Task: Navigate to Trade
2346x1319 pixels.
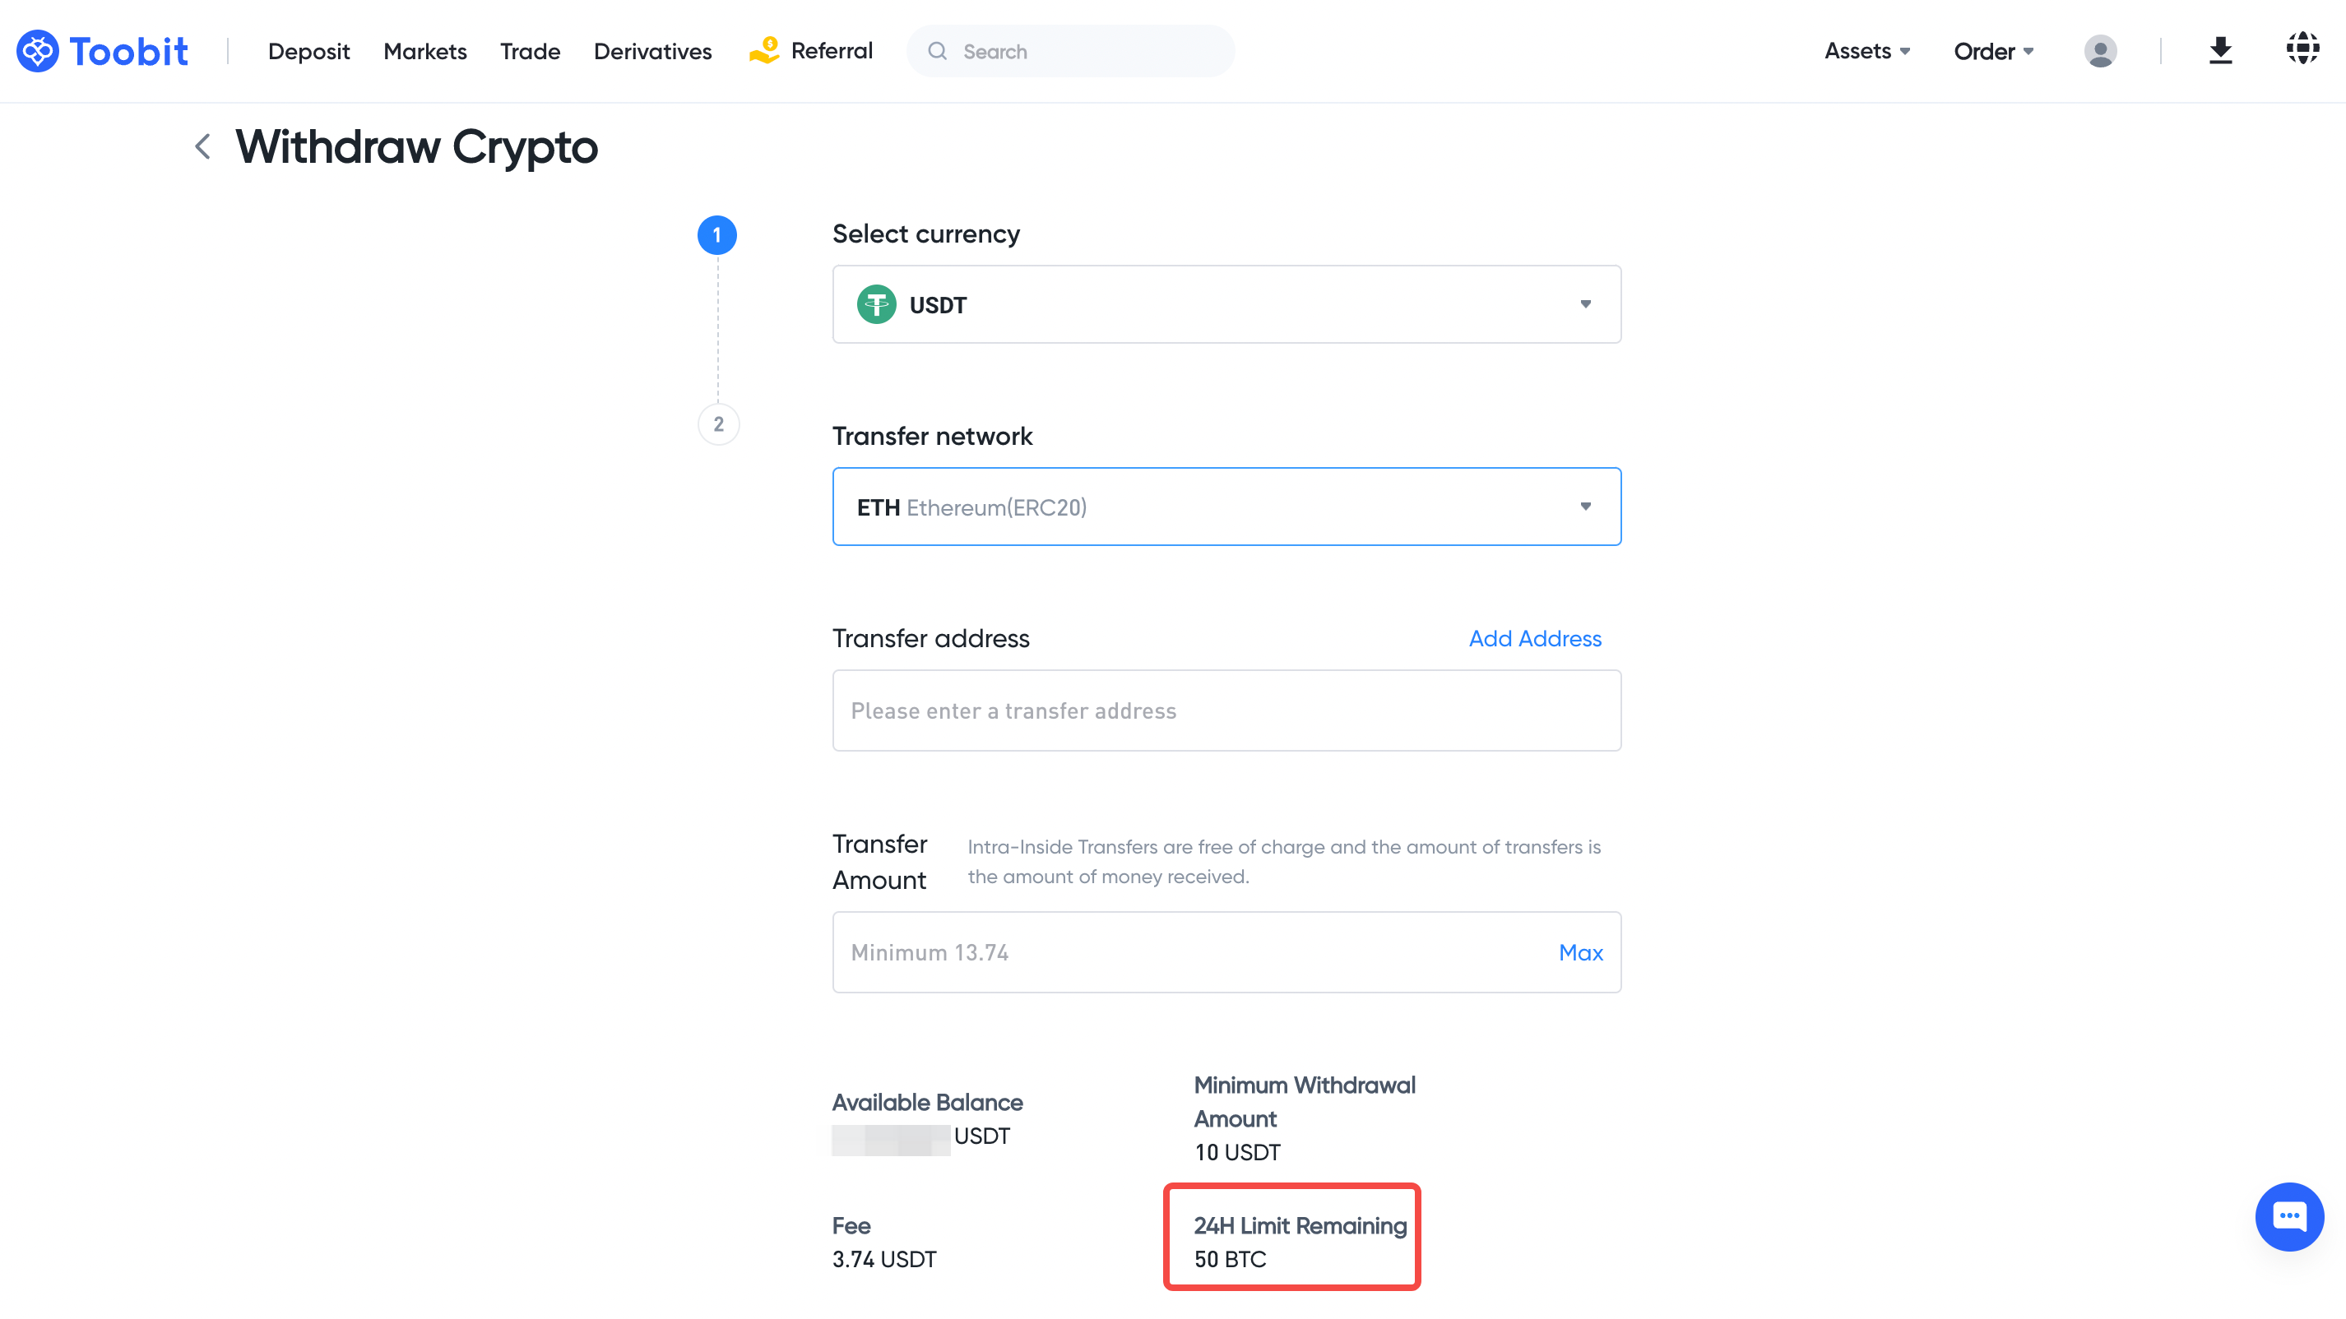Action: click(x=530, y=51)
